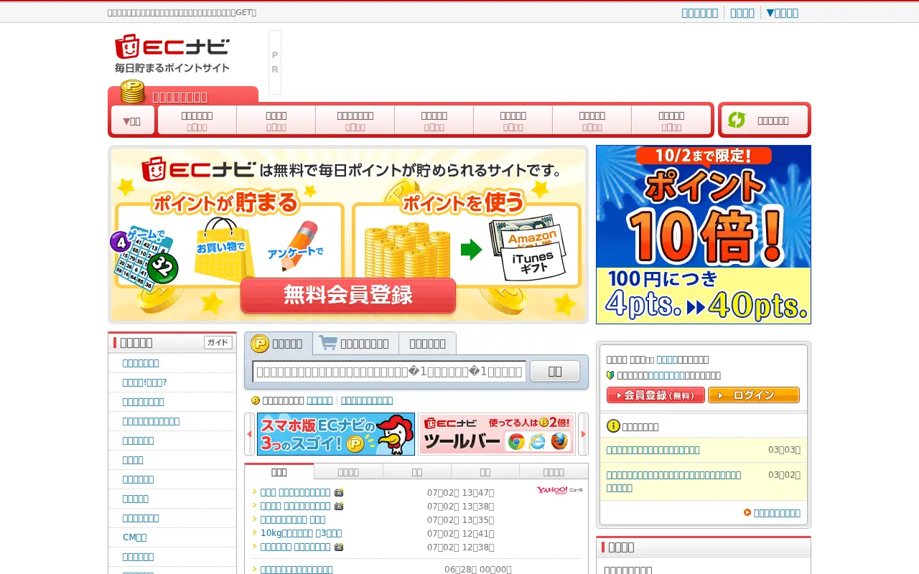Viewport: 919px width, 574px height.
Task: Click camera icon on 12時38分 news row
Action: [339, 547]
